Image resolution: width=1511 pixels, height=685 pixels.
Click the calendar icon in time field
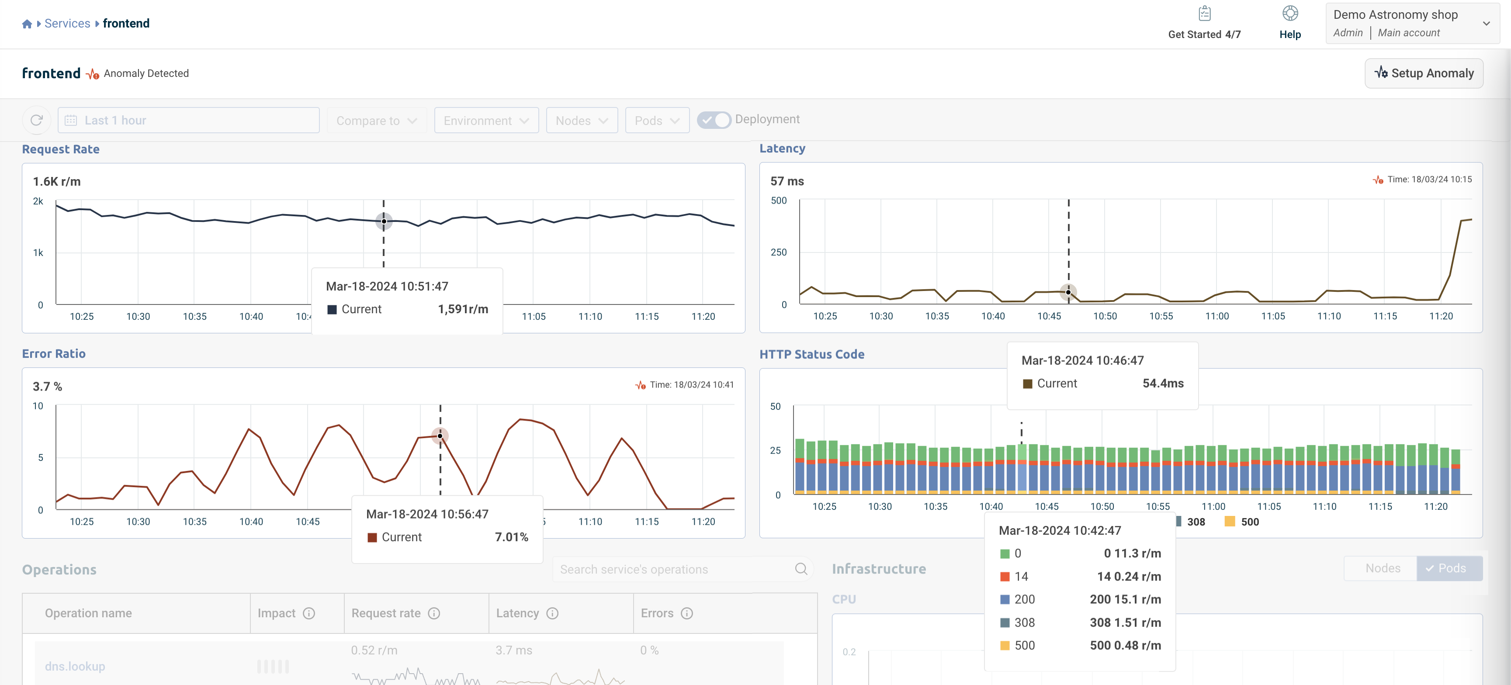tap(71, 120)
